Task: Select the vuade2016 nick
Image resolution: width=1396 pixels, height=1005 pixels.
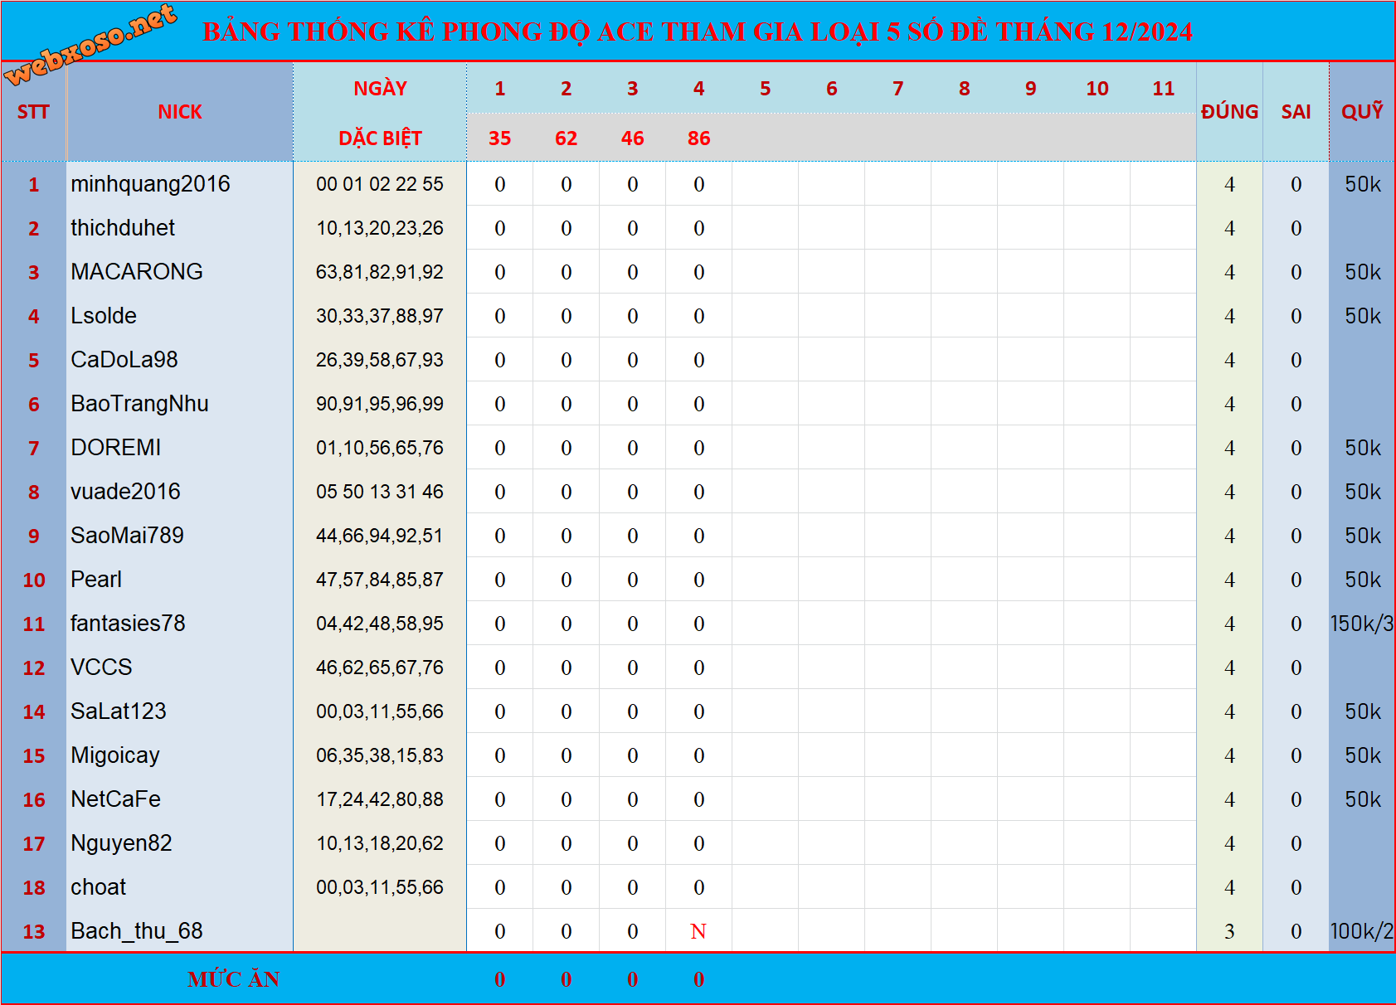Action: [x=125, y=492]
